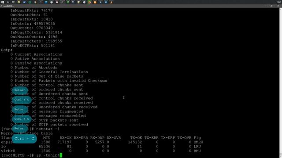Open File Explorer from the taskbar
This screenshot has height=158, width=282.
pyautogui.click(x=19, y=2)
